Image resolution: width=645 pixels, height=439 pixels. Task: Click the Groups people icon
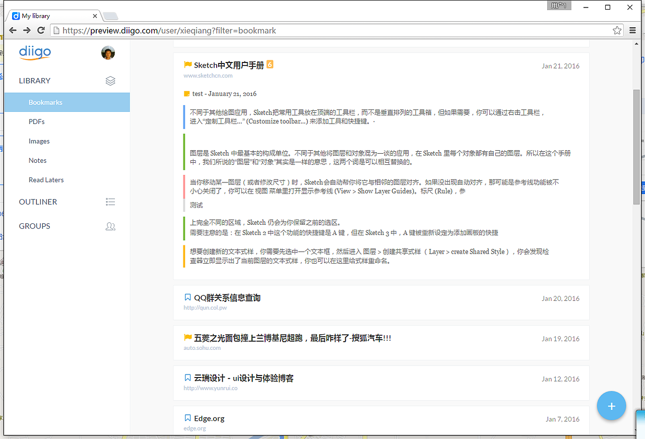coord(110,226)
